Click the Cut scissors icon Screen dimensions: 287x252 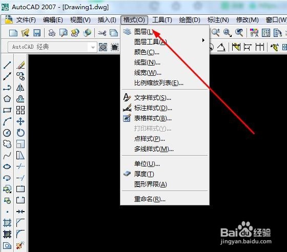[102, 33]
